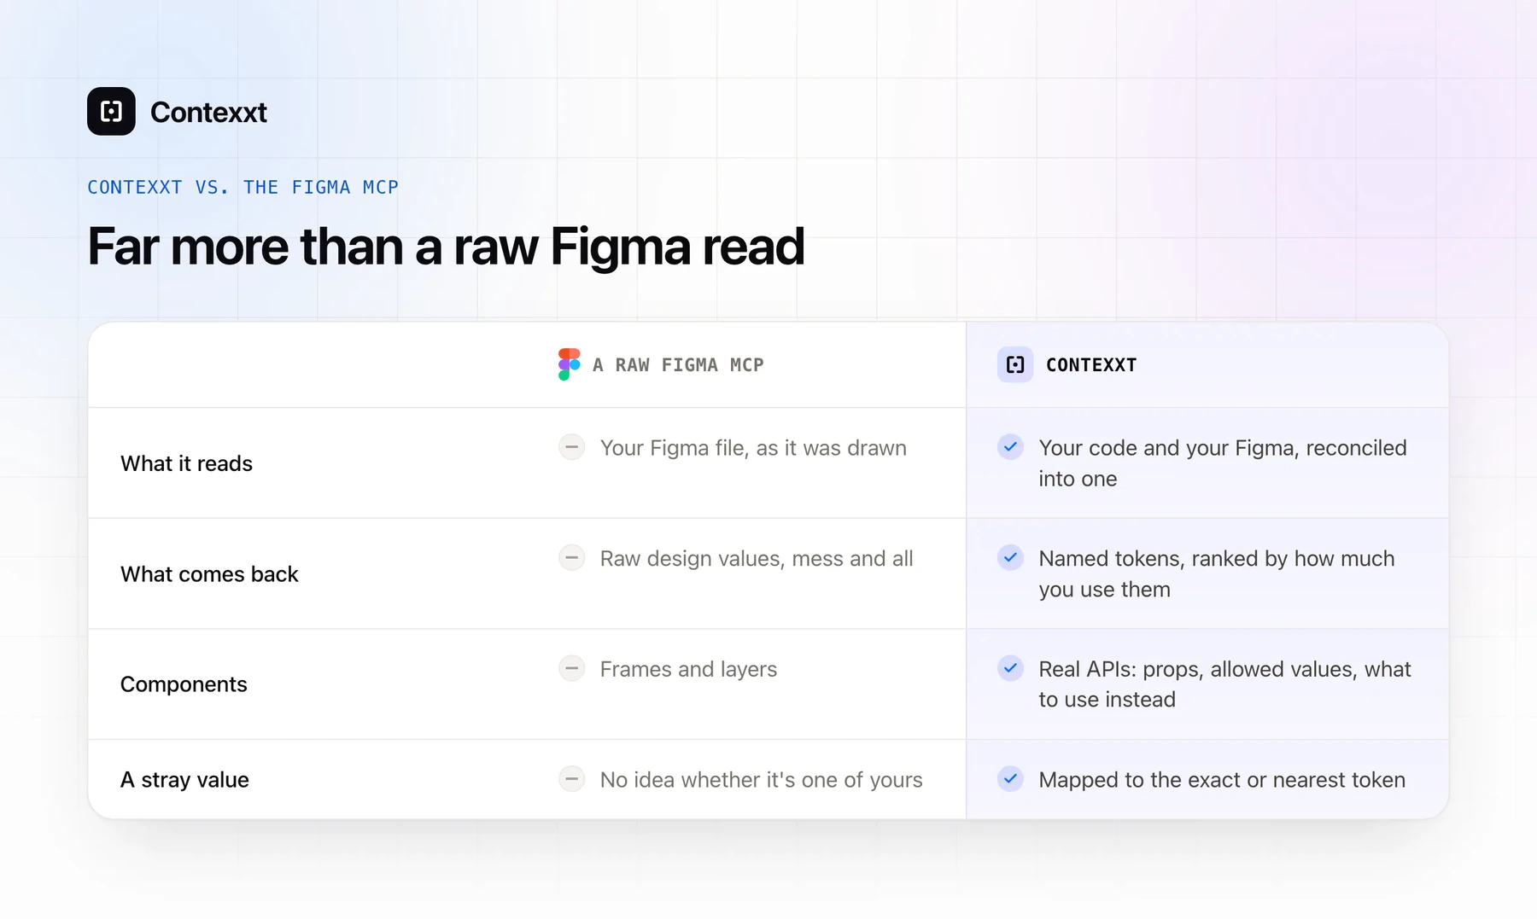The image size is (1537, 919).
Task: Click the black Contexxt logo icon
Action: 111,111
